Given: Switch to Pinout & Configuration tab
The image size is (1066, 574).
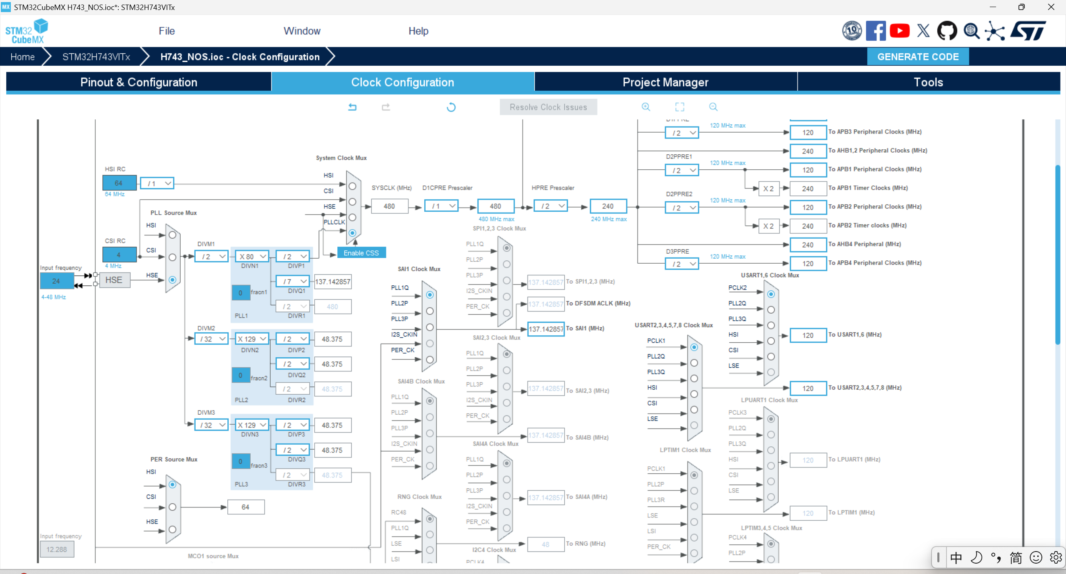Looking at the screenshot, I should [139, 82].
